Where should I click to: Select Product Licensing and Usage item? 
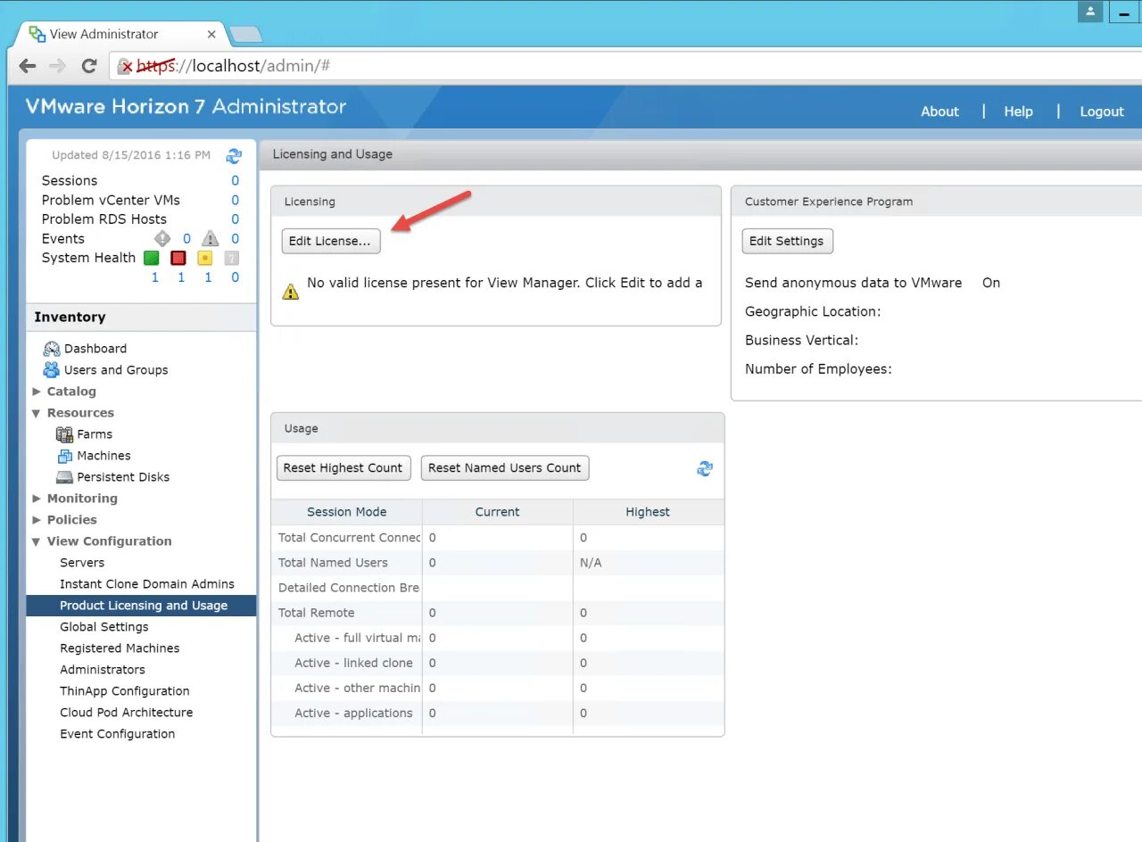click(141, 606)
